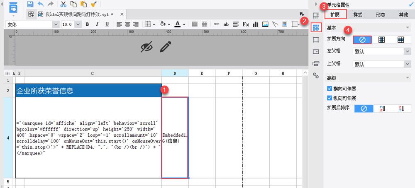Image resolution: width=415 pixels, height=188 pixels.
Task: Switch to the 样式 tab
Action: click(x=358, y=15)
